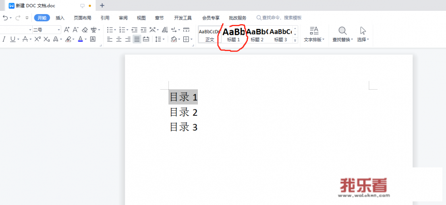Open the 视图 tab
Image resolution: width=446 pixels, height=205 pixels.
pyautogui.click(x=141, y=18)
